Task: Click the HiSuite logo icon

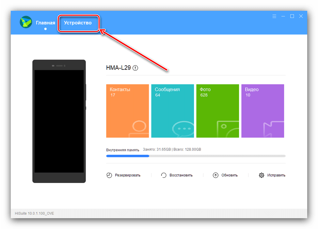Action: pos(26,22)
